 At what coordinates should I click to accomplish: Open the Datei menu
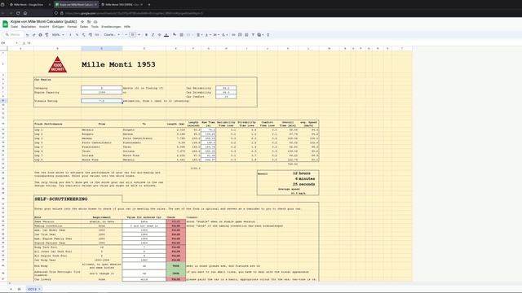pos(15,27)
